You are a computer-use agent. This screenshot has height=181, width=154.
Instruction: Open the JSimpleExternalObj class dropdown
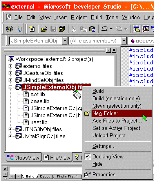(x=65, y=41)
